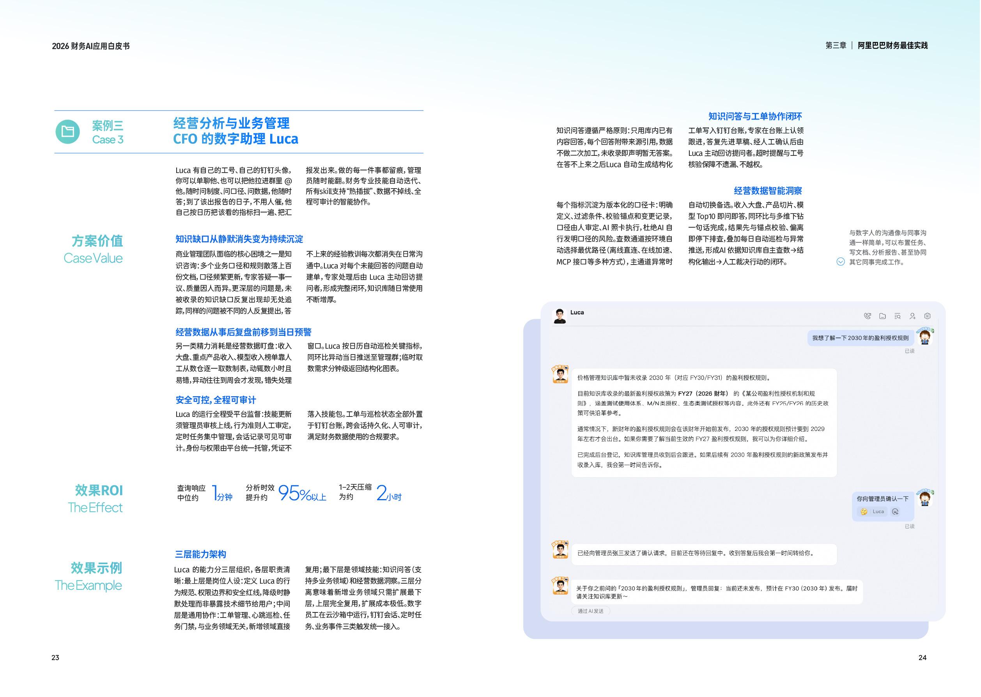Click Luca avatar beside 已经向管理员张三发送了确认请求 message
981x697 pixels.
tap(560, 549)
